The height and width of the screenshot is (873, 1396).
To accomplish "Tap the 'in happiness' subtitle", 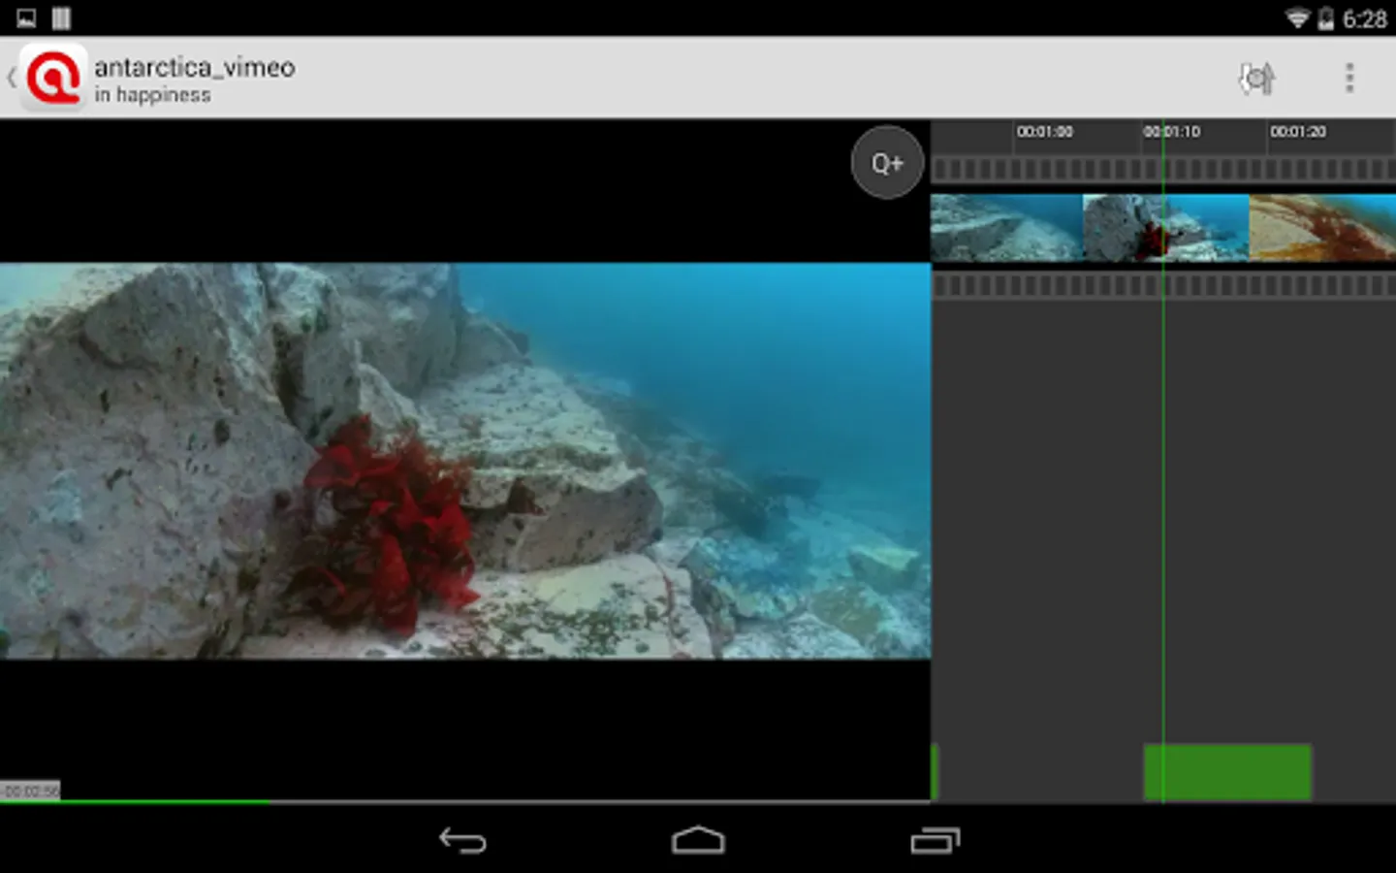I will pos(152,95).
